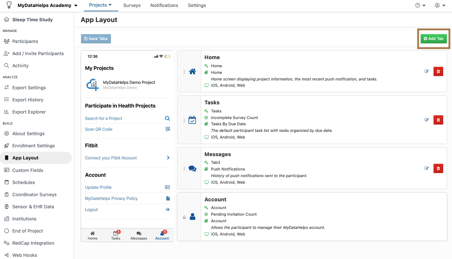The image size is (452, 259).
Task: Expand the MyDataHelps Academy workspace dropdown
Action: pos(48,6)
